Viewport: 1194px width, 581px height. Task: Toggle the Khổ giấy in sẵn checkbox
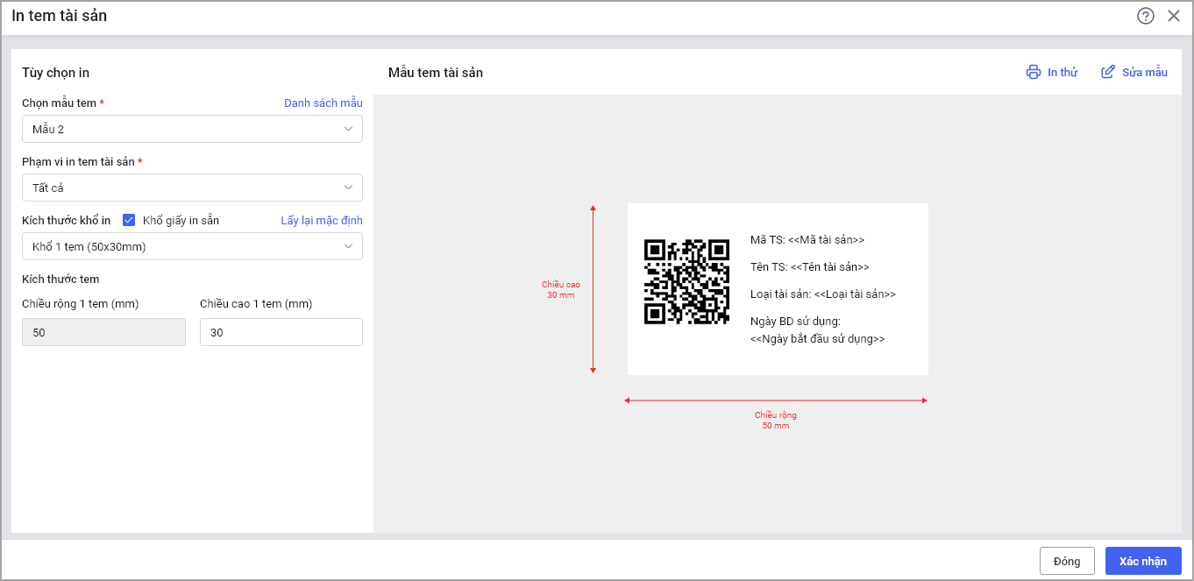129,220
